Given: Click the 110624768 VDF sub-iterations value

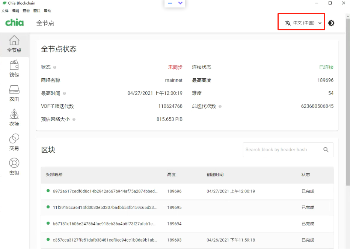Looking at the screenshot, I should click(170, 106).
